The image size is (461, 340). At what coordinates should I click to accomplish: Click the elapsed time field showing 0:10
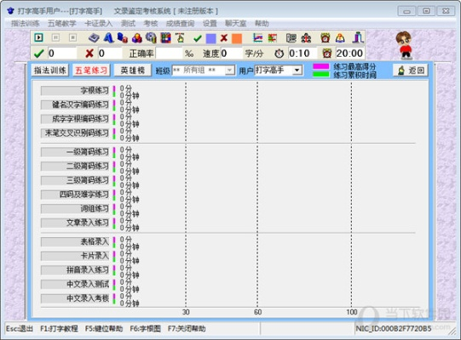coord(303,54)
